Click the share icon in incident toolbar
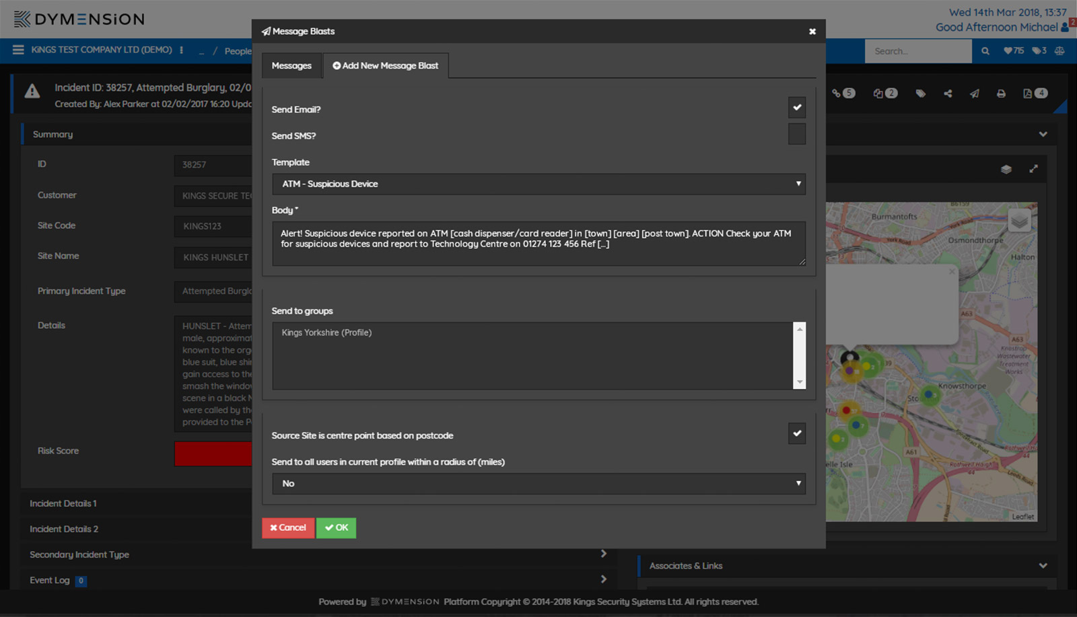This screenshot has width=1077, height=617. tap(948, 94)
